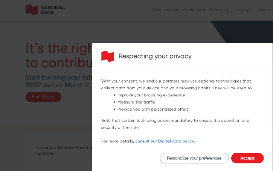Click the Respecting your privacy heading
Image resolution: width=273 pixels, height=171 pixels.
(x=155, y=56)
